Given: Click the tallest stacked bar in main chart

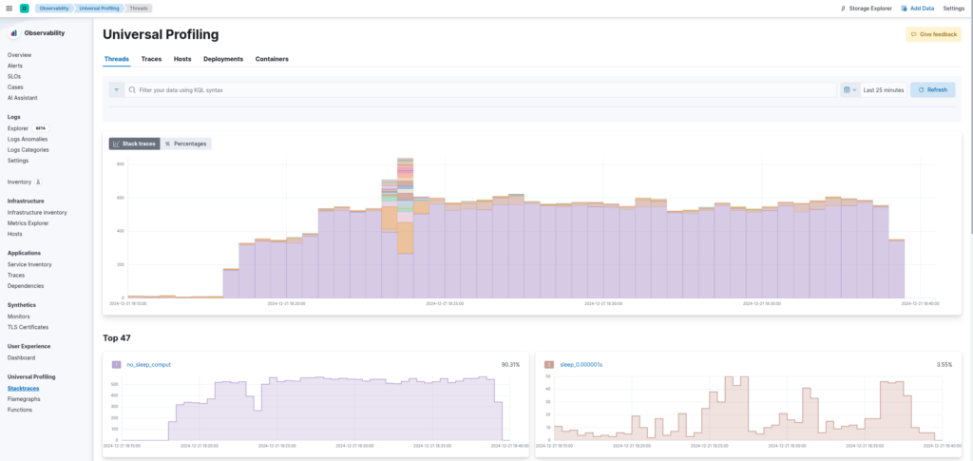Looking at the screenshot, I should tap(405, 228).
